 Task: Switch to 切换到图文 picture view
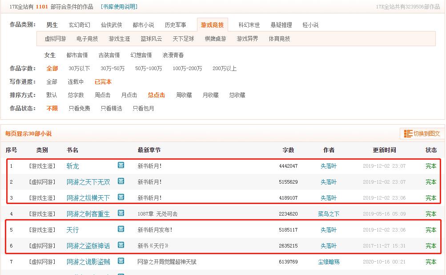[x=422, y=134]
